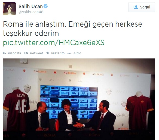Click the SALIH 48 jersey in photo
Screen dimensions: 159x140
pyautogui.click(x=16, y=108)
